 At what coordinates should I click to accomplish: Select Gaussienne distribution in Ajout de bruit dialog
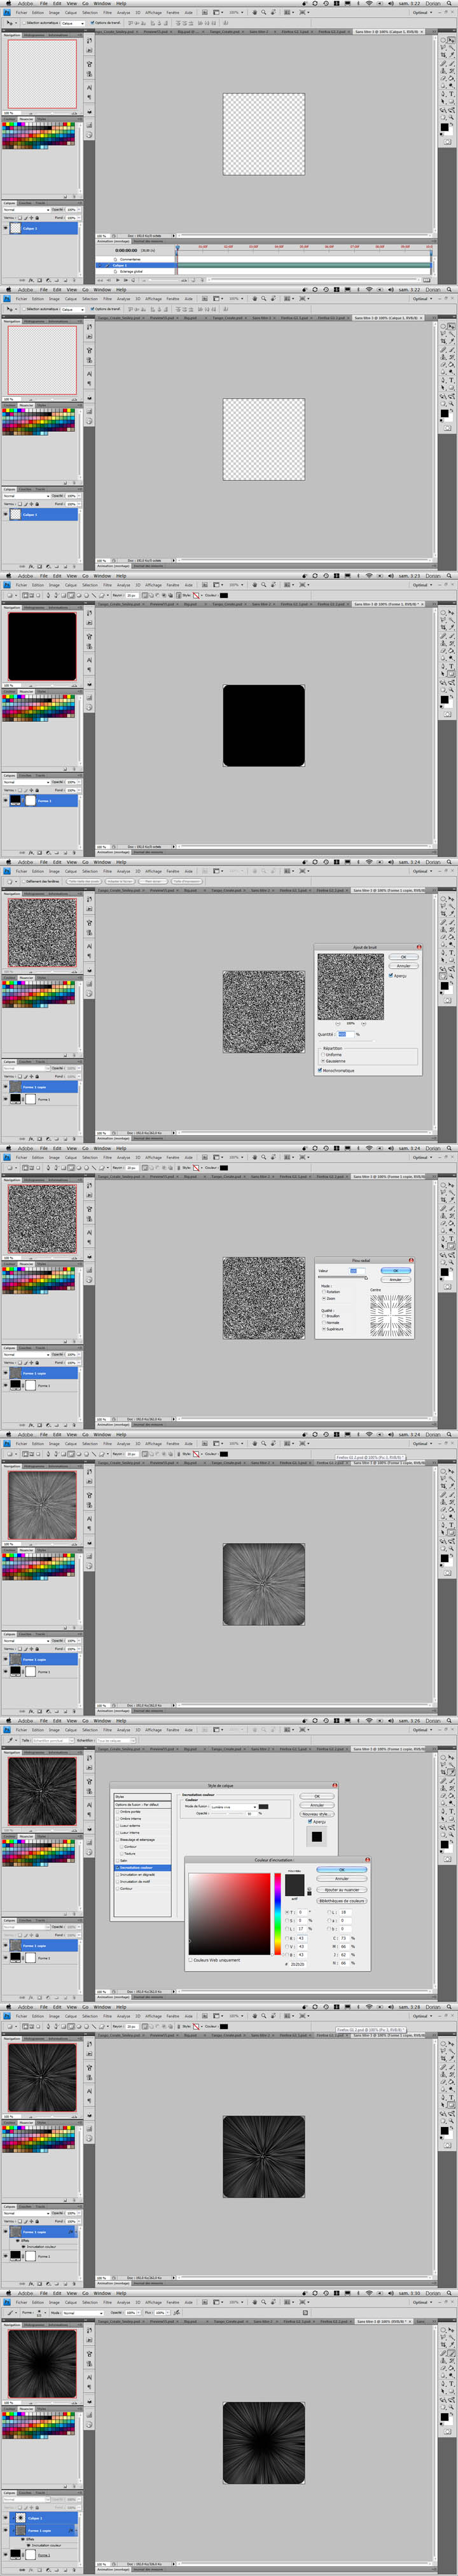(x=323, y=1062)
